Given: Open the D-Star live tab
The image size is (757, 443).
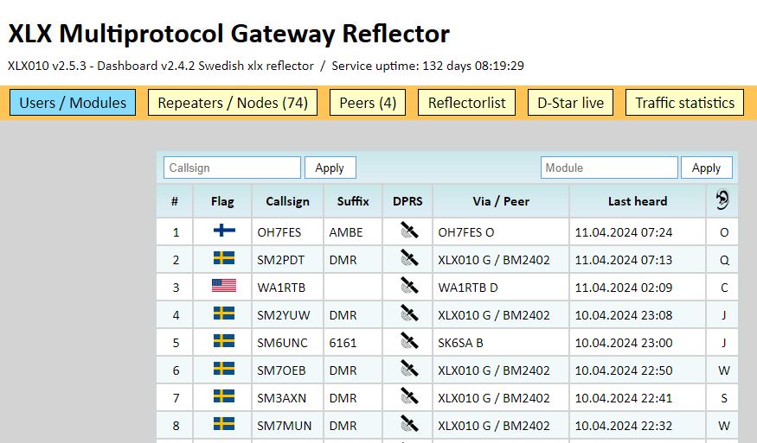Looking at the screenshot, I should coord(571,103).
